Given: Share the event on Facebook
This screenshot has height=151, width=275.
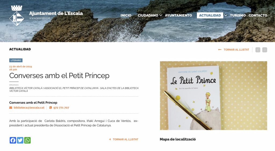Looking at the screenshot, I should (x=13, y=140).
